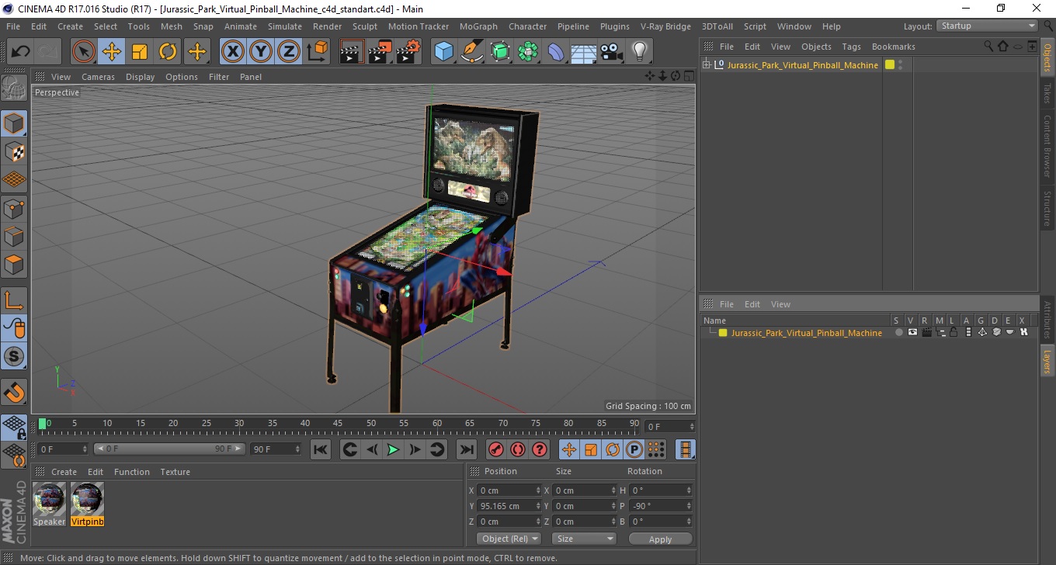The height and width of the screenshot is (565, 1056).
Task: Open the Layout Startup dropdown
Action: pyautogui.click(x=987, y=26)
